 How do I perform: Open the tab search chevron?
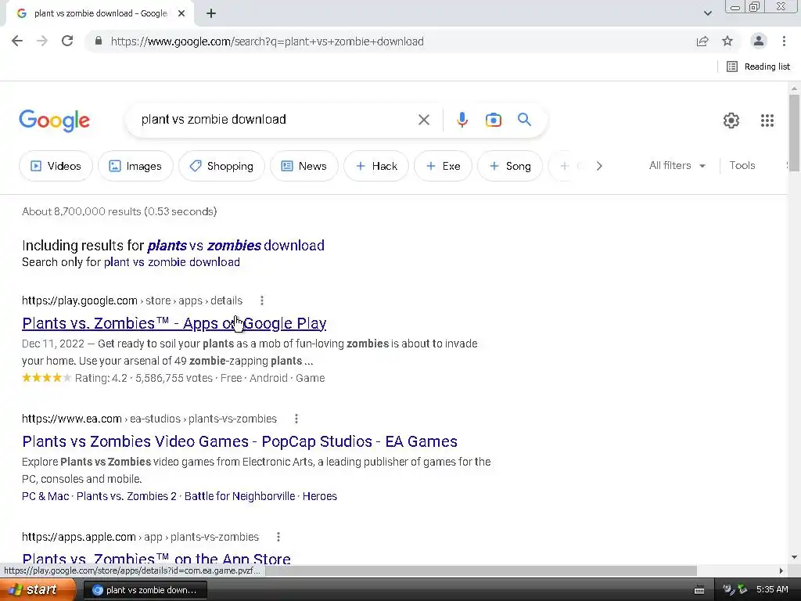point(707,13)
